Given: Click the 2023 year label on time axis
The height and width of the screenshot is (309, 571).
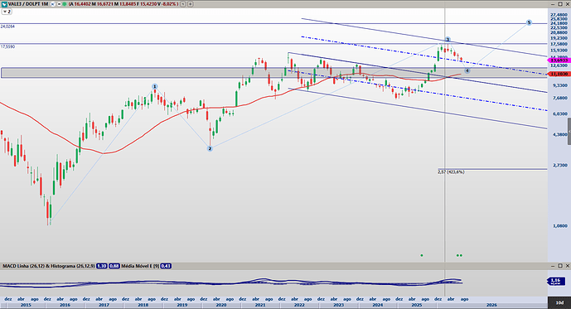Looking at the screenshot, I should [338, 305].
